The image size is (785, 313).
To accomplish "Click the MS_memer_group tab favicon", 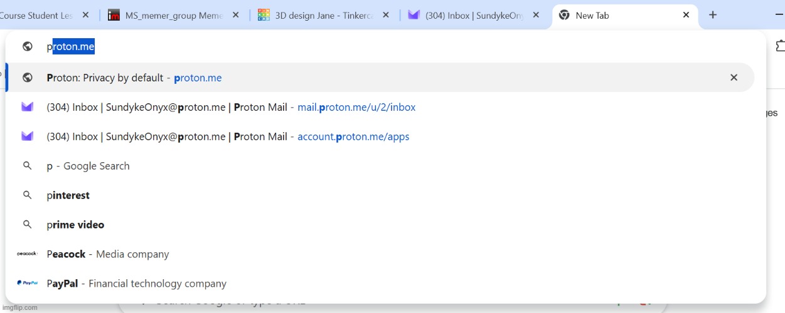I will click(114, 15).
